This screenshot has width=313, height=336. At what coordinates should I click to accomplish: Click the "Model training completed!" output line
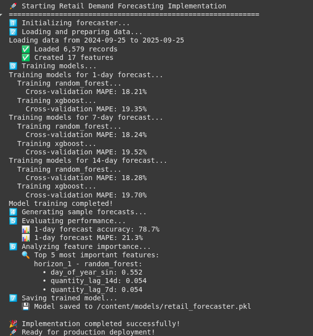click(61, 203)
